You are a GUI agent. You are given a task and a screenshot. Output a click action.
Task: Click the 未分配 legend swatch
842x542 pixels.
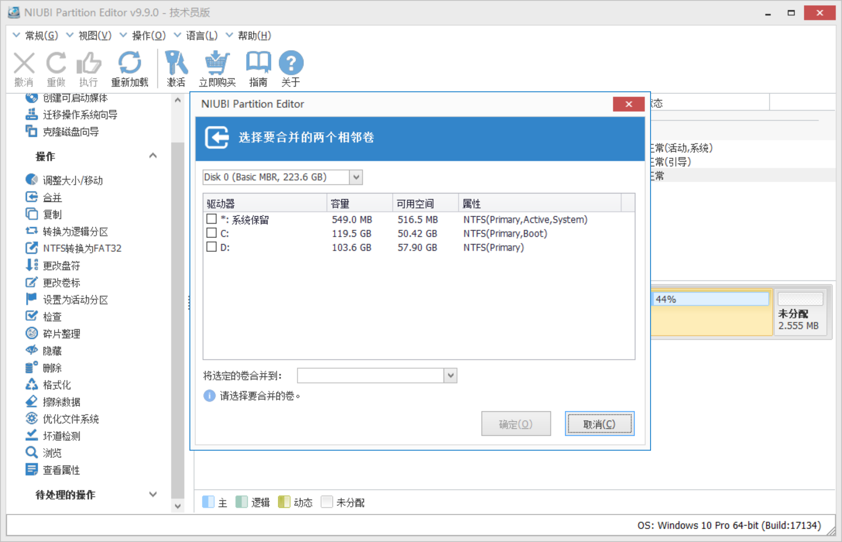click(x=326, y=502)
